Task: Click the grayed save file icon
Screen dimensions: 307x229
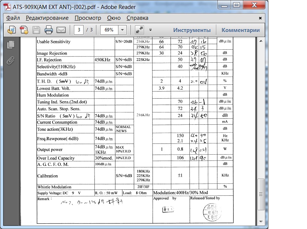Action: [36, 30]
